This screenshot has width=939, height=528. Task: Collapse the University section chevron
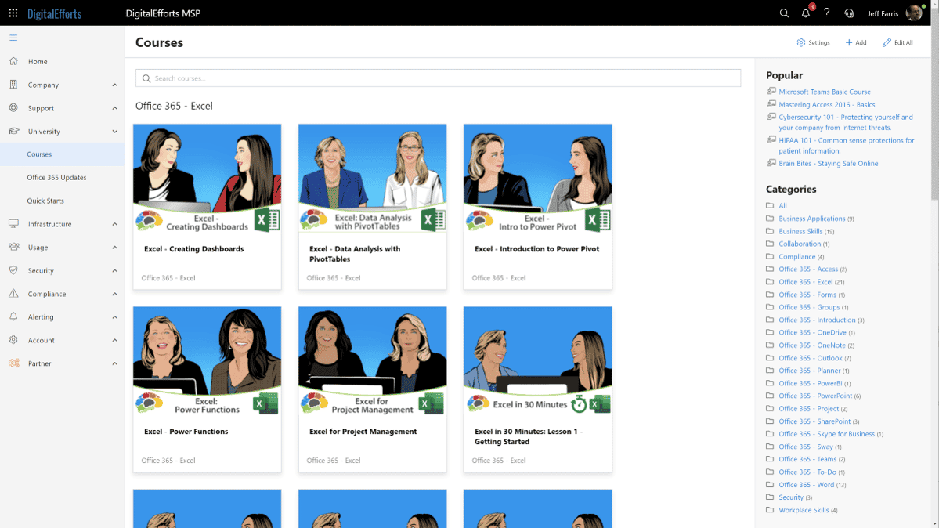tap(114, 132)
